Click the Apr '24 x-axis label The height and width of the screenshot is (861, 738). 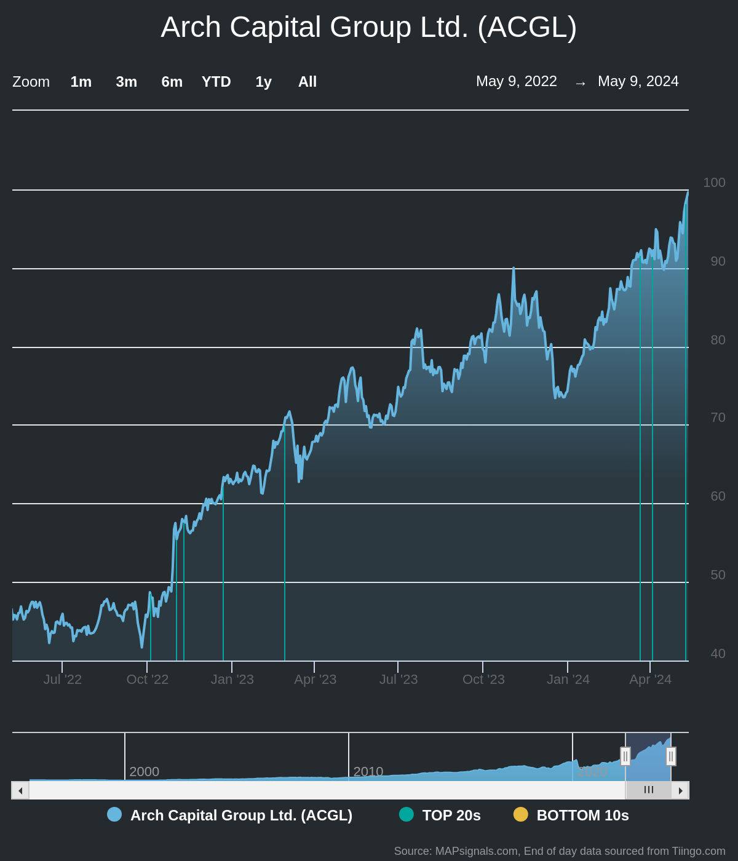(651, 680)
